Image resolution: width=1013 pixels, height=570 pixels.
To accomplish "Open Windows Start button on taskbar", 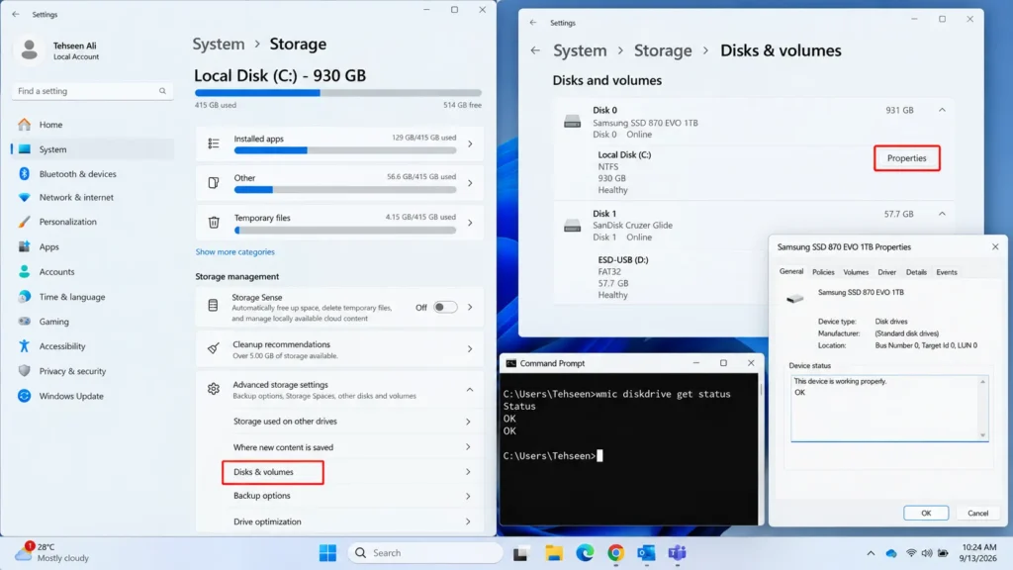I will [x=327, y=553].
